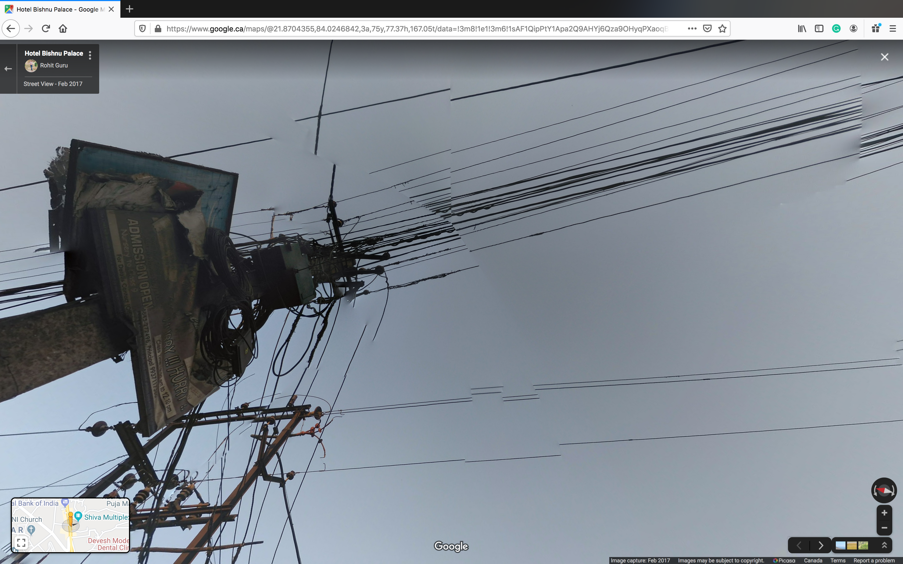Open a new browser tab
Image resolution: width=903 pixels, height=564 pixels.
click(130, 9)
